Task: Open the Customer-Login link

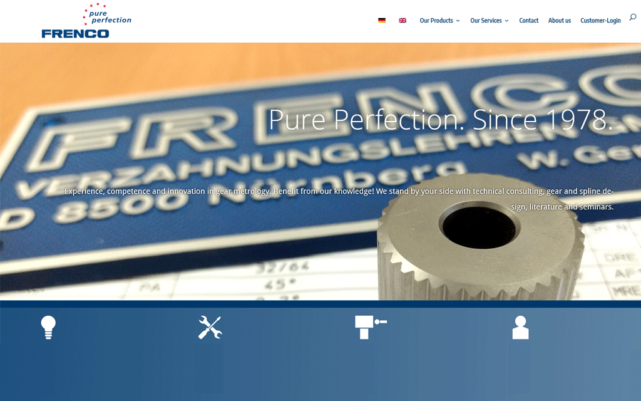Action: 600,21
